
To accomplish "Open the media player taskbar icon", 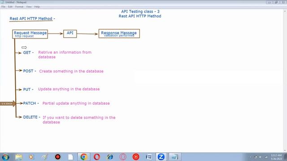I will [x=31, y=157].
